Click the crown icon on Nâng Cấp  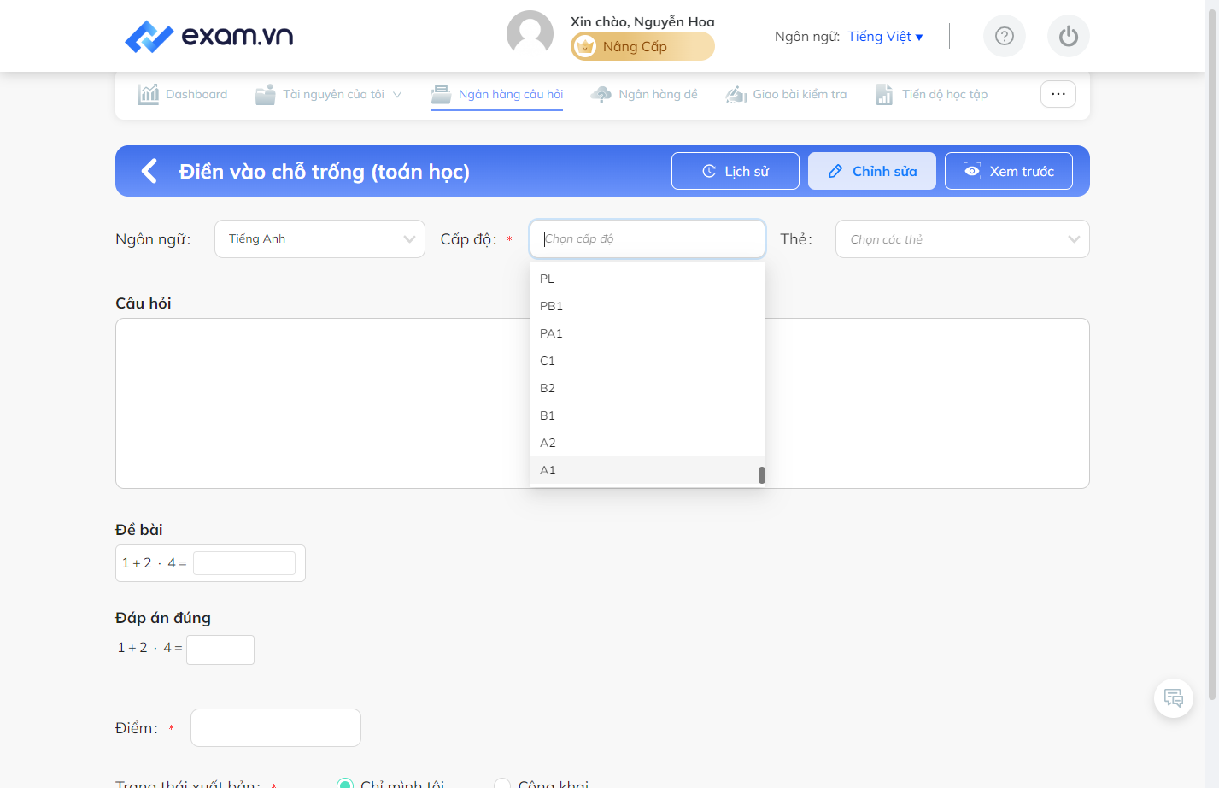[x=585, y=46]
